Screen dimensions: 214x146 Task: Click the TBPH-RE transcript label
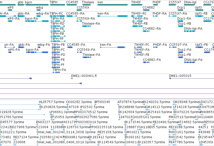click(x=57, y=28)
